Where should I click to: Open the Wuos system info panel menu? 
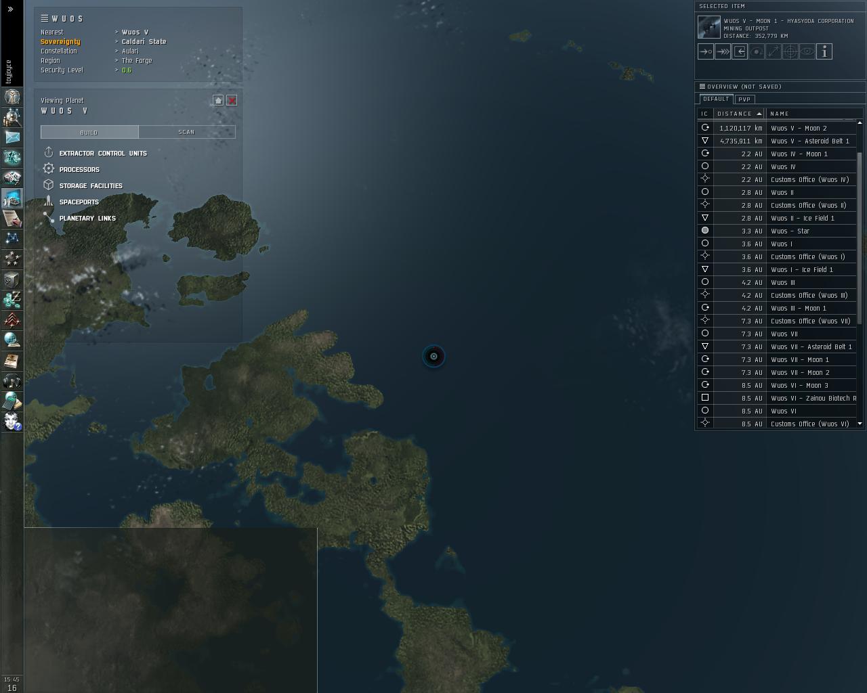click(x=45, y=18)
